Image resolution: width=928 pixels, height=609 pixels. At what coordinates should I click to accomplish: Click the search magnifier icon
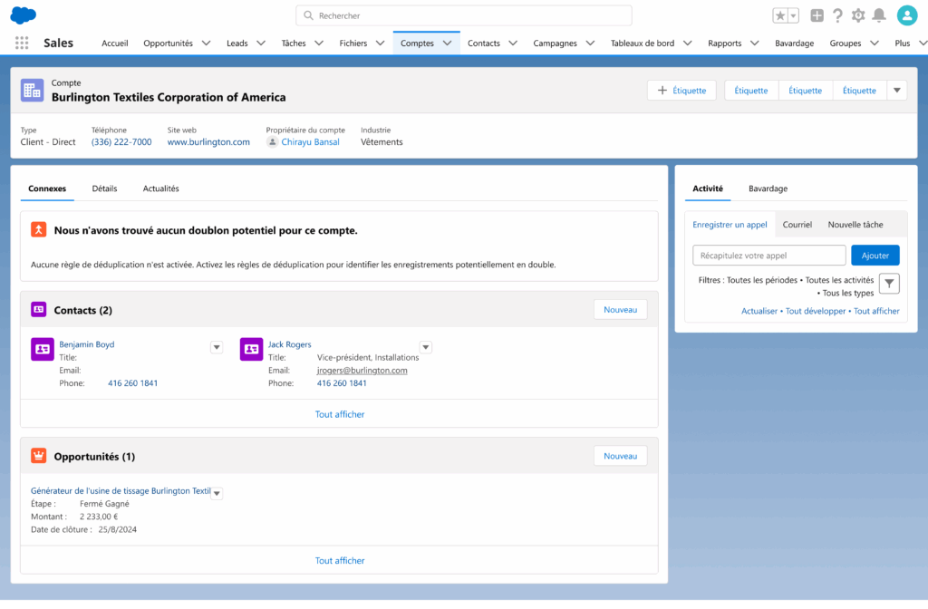[308, 15]
